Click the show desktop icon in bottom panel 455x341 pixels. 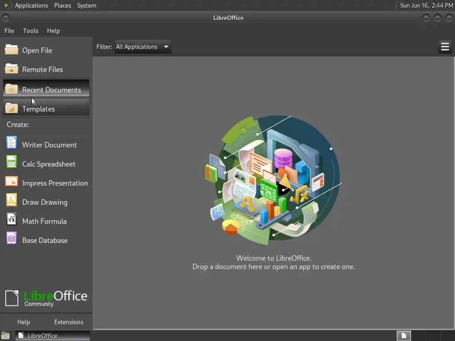[x=5, y=336]
